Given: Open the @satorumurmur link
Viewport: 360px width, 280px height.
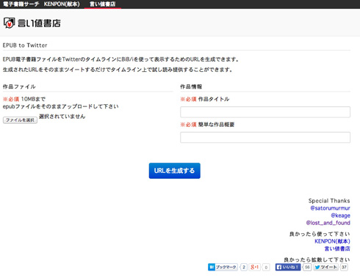Looking at the screenshot, I should pos(330,208).
